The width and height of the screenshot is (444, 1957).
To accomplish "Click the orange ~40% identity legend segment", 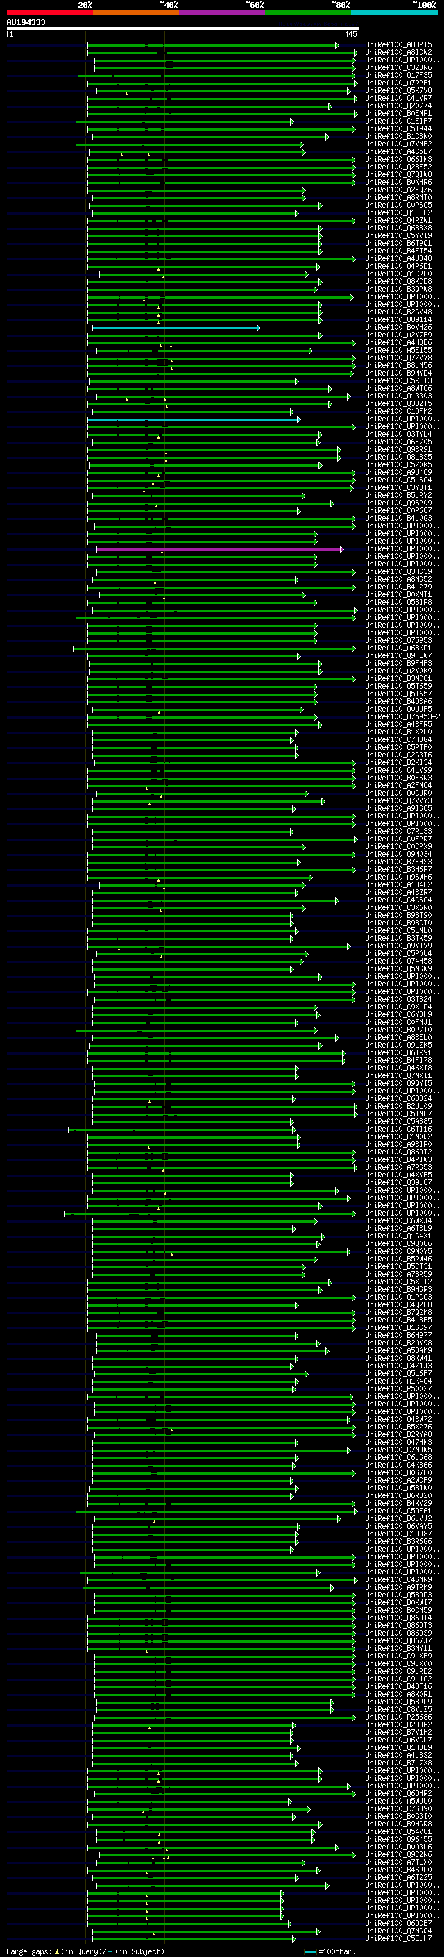I will point(136,12).
